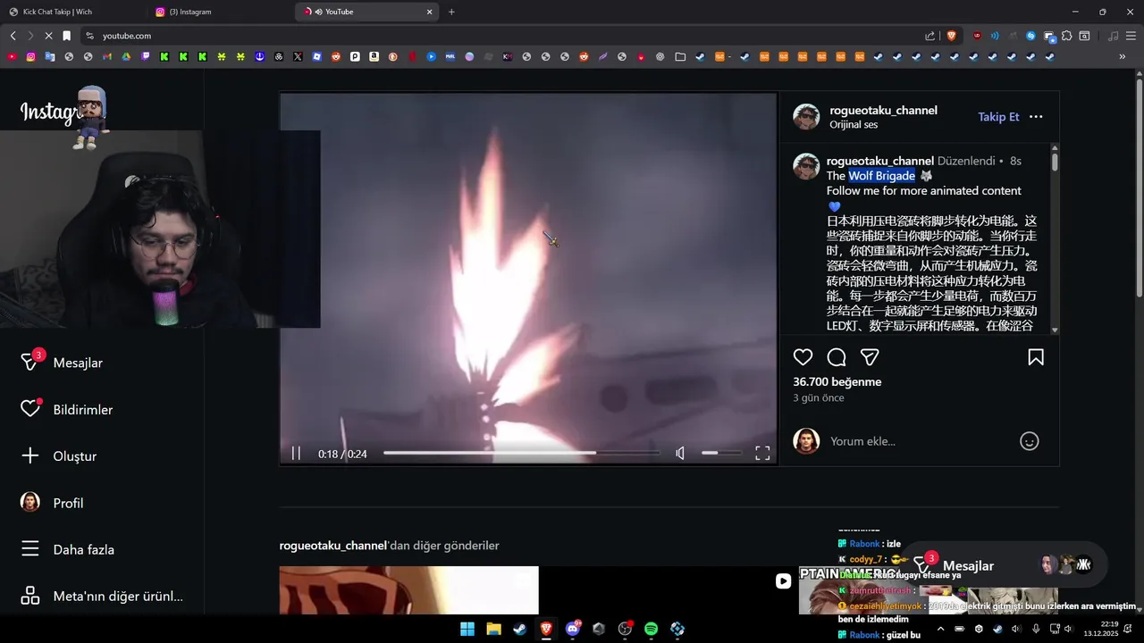Open the Twitch bookmark in bookmarks bar
Viewport: 1144px width, 643px height.
click(x=146, y=56)
